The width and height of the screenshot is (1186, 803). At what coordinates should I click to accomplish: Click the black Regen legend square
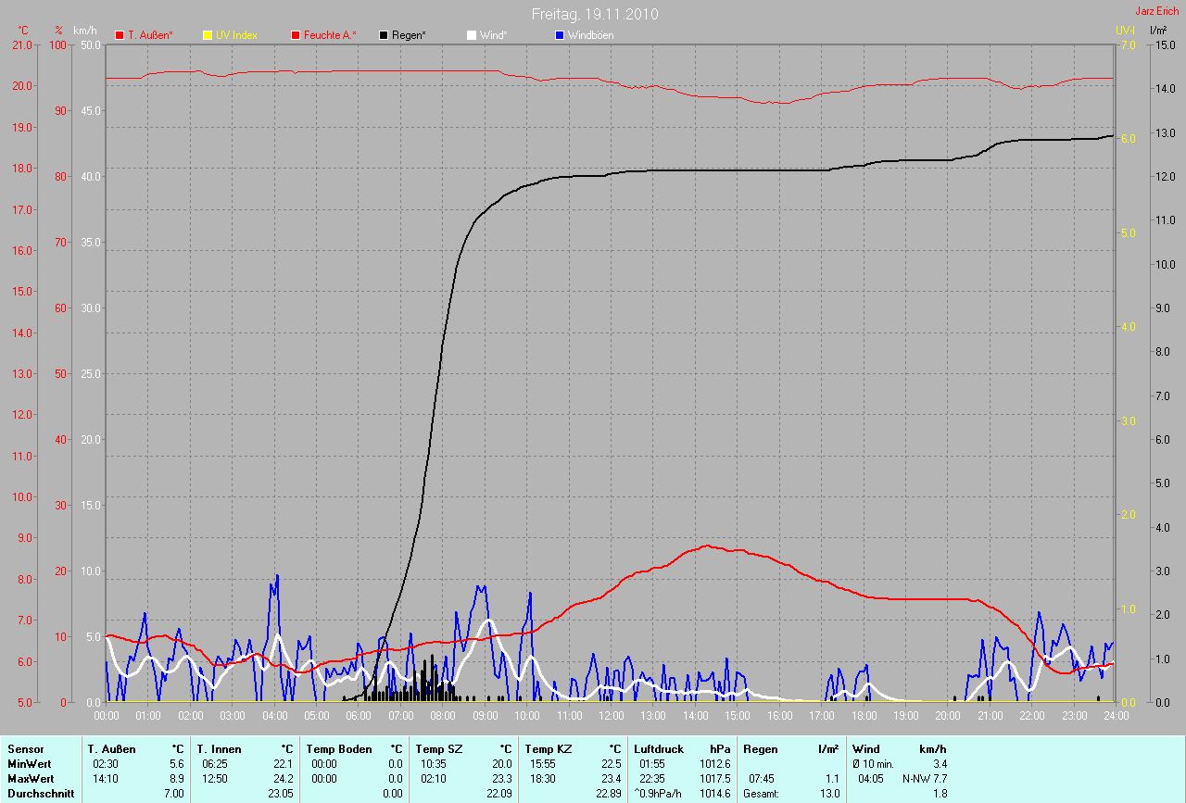(x=384, y=35)
